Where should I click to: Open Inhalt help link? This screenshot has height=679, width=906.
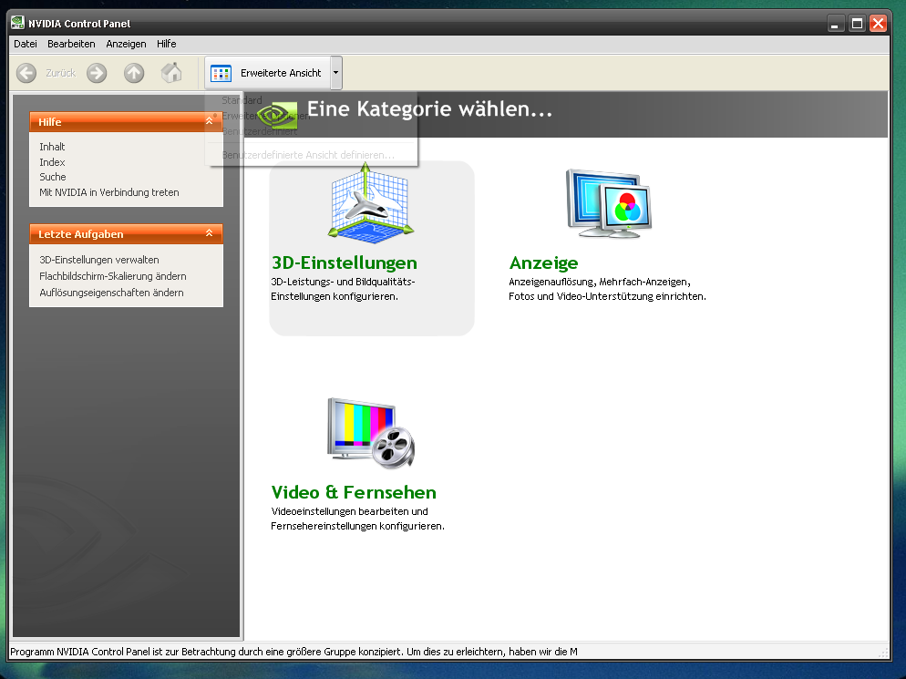[52, 147]
